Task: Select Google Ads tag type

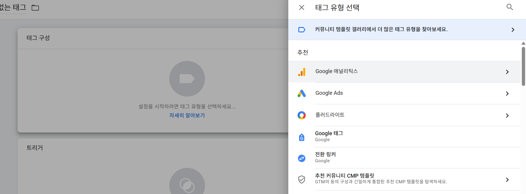Action: (x=404, y=93)
